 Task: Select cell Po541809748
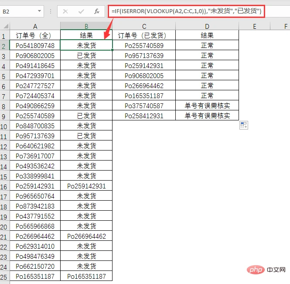point(35,45)
